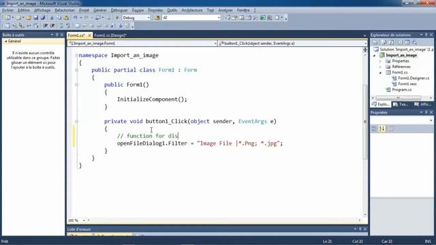Click the Paste clipboard icon
This screenshot has height=245, width=436.
tap(66, 18)
